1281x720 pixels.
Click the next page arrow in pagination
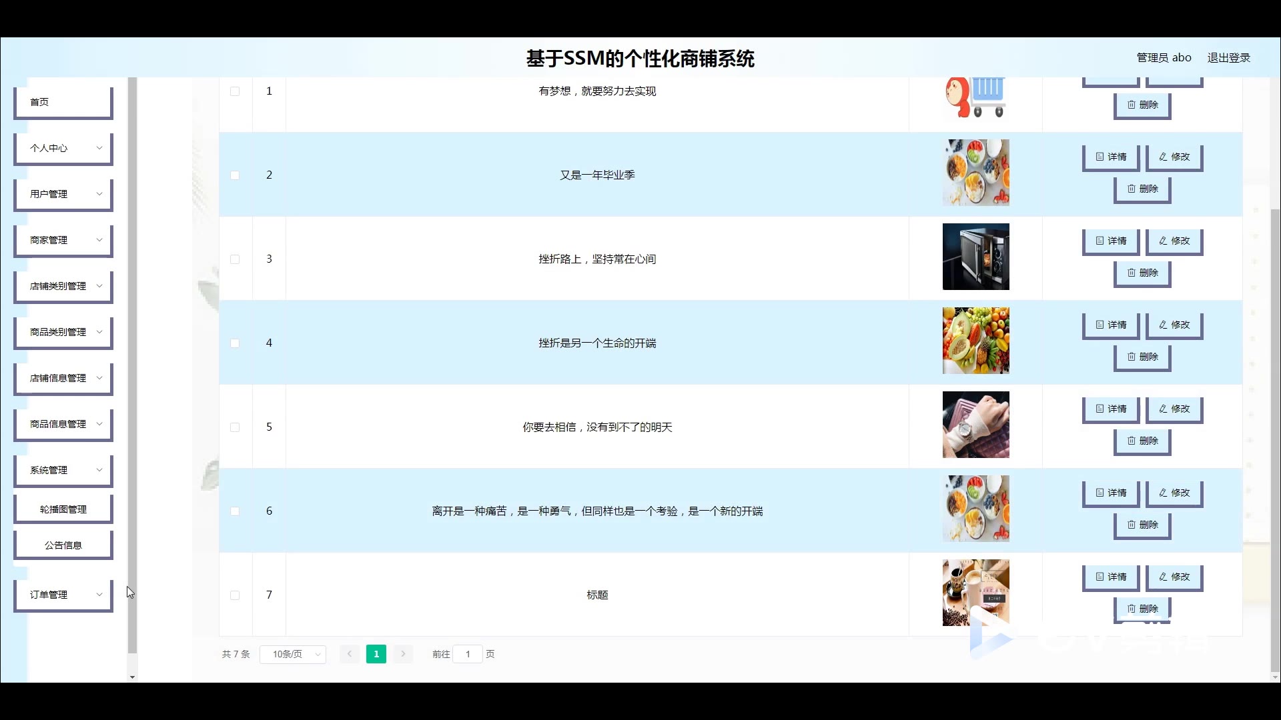tap(403, 654)
